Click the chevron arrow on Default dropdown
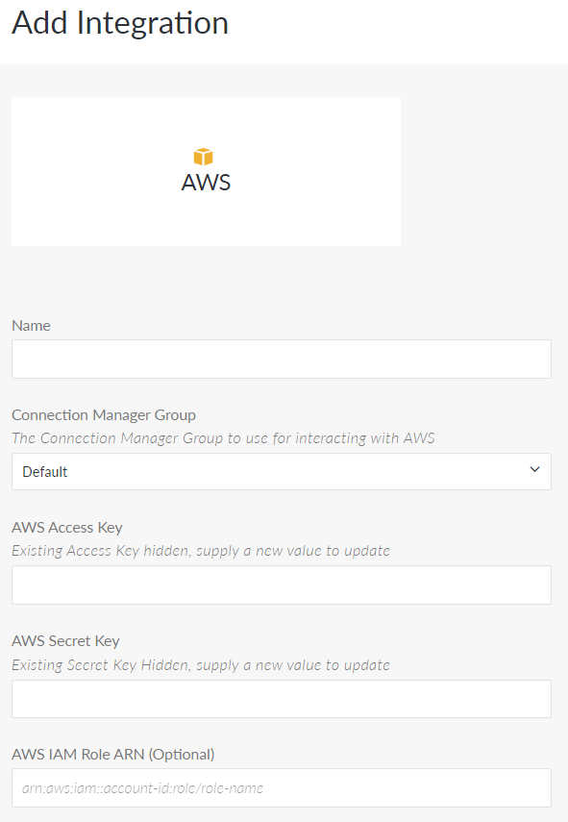The height and width of the screenshot is (822, 568). (534, 470)
